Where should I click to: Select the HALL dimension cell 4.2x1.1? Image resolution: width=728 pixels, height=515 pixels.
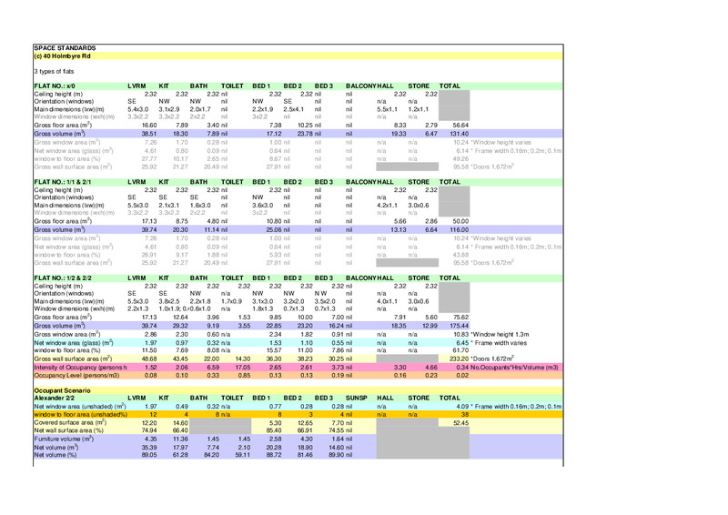pyautogui.click(x=388, y=206)
